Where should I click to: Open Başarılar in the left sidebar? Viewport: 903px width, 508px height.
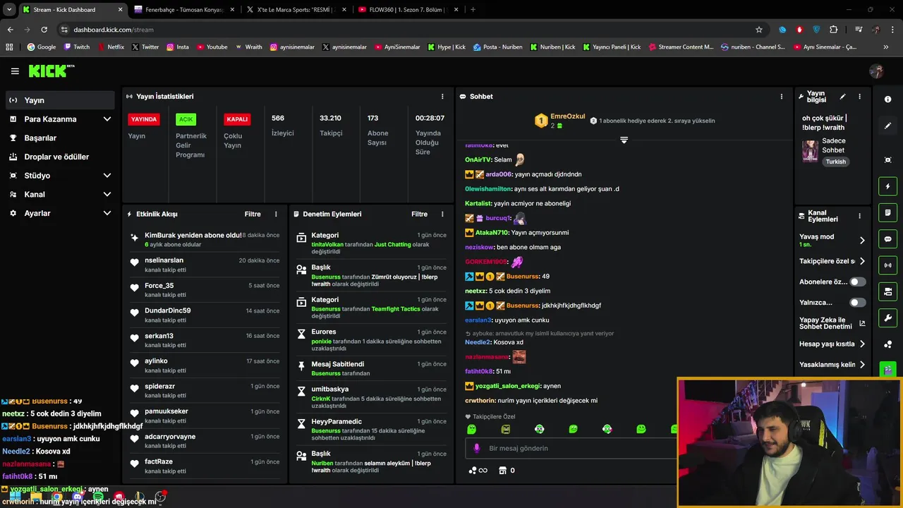coord(59,138)
